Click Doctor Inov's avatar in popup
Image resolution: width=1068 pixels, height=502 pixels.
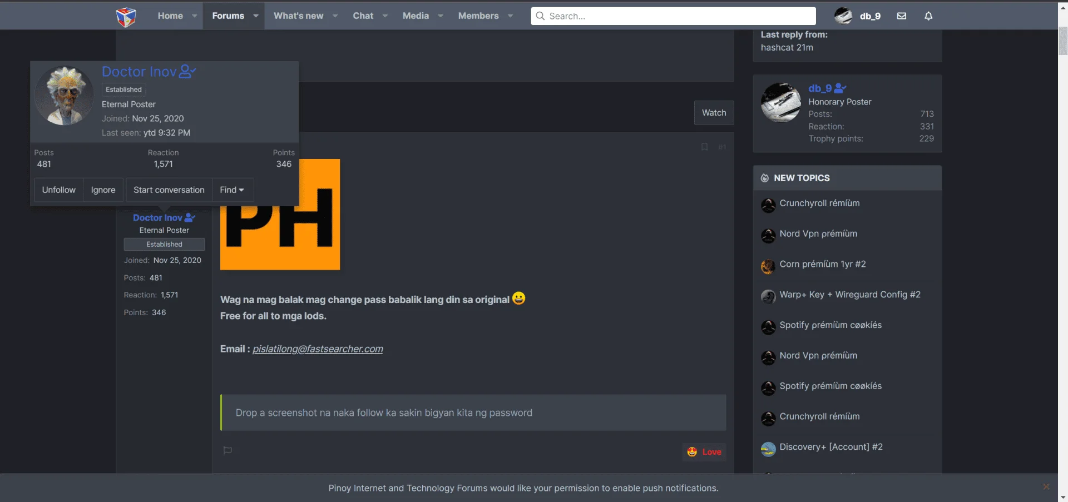click(65, 96)
